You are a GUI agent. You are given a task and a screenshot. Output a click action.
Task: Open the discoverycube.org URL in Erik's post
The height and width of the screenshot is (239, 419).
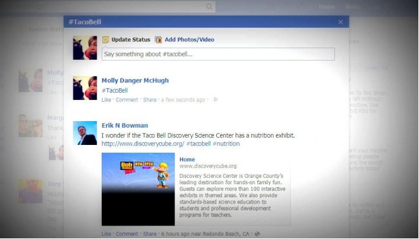click(x=143, y=144)
